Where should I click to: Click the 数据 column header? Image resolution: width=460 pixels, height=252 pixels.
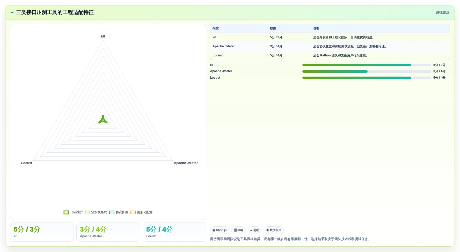coord(273,28)
